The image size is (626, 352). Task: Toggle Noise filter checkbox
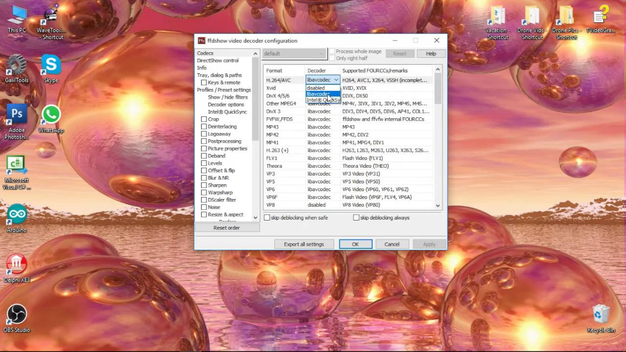point(204,207)
